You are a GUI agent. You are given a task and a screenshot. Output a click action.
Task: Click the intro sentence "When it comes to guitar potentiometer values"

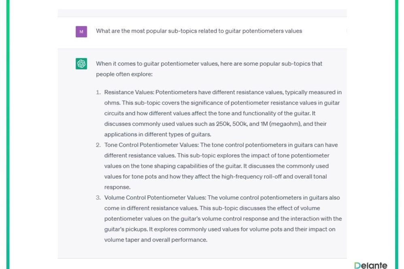(157, 64)
